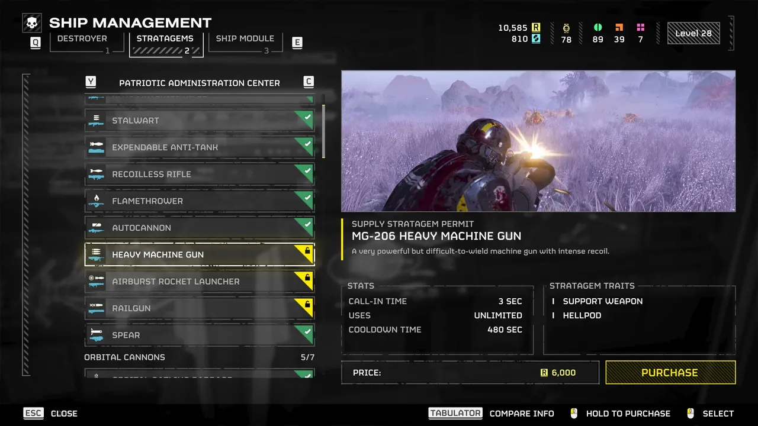Image resolution: width=758 pixels, height=426 pixels.
Task: Expand the Orbital Cannons category header
Action: pos(200,357)
